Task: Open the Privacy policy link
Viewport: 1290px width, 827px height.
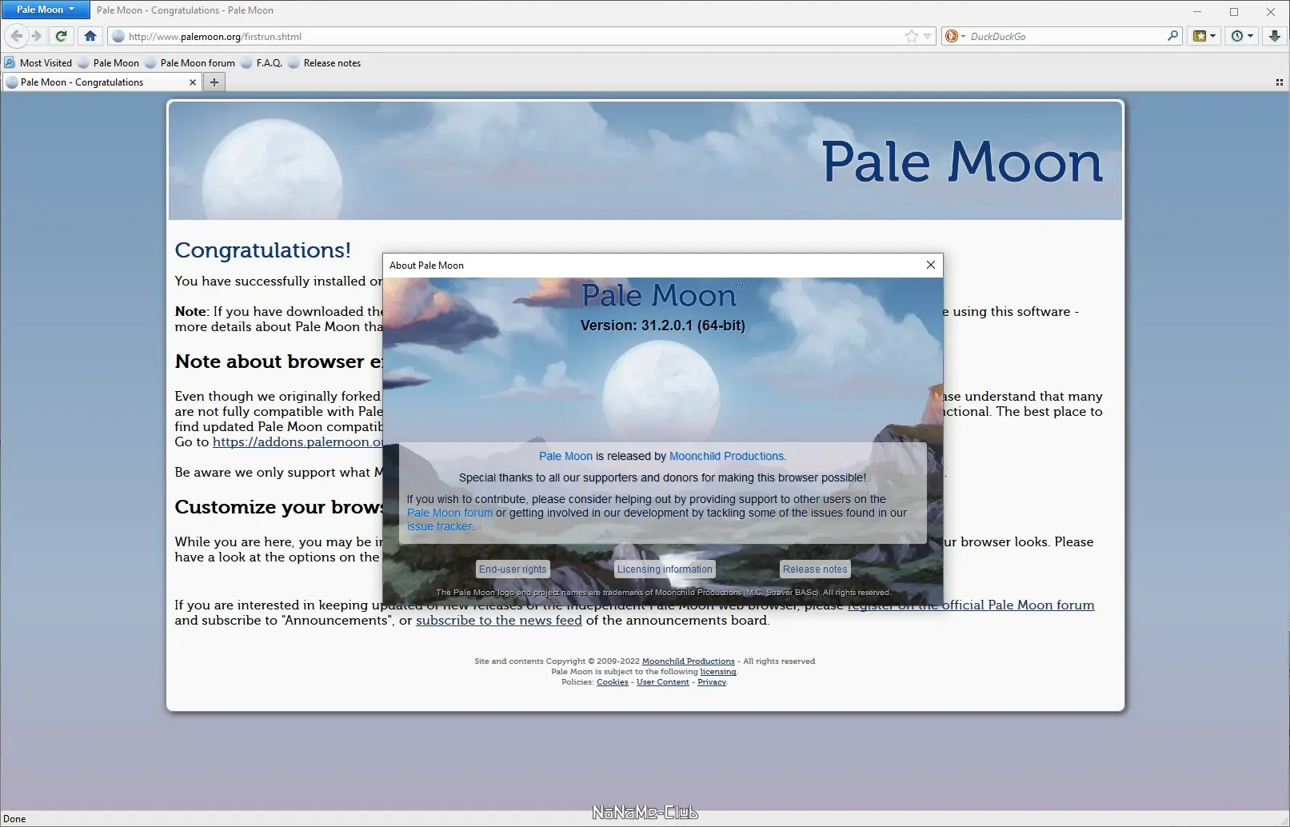Action: (x=712, y=682)
